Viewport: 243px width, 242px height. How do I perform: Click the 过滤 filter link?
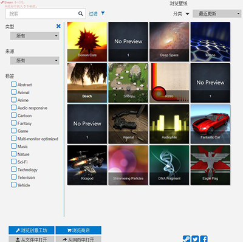click(93, 13)
